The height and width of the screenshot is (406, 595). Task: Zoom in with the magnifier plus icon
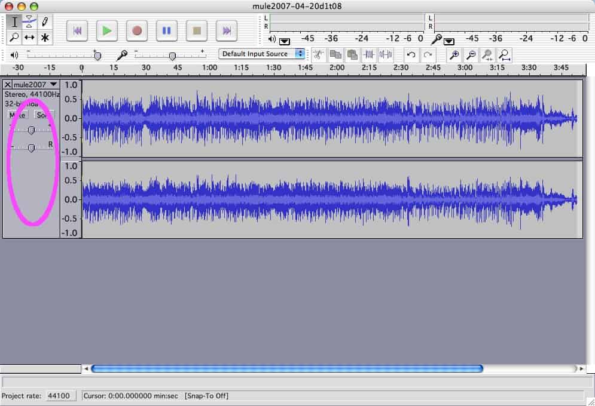(454, 54)
